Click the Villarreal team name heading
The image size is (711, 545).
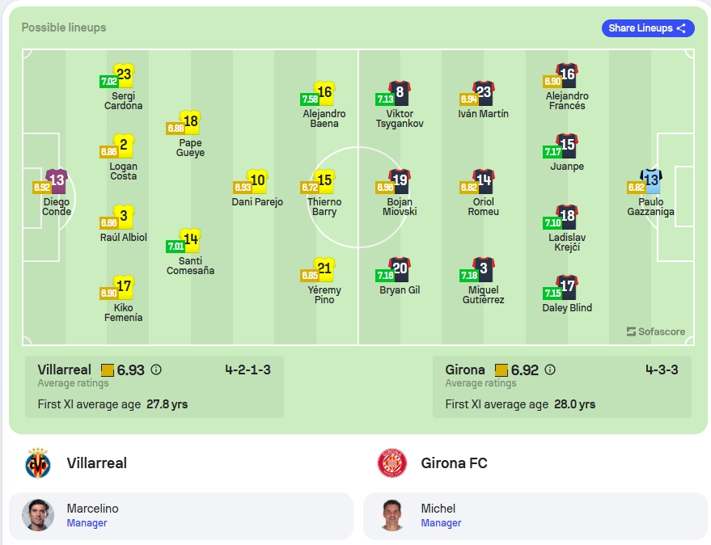click(x=96, y=463)
